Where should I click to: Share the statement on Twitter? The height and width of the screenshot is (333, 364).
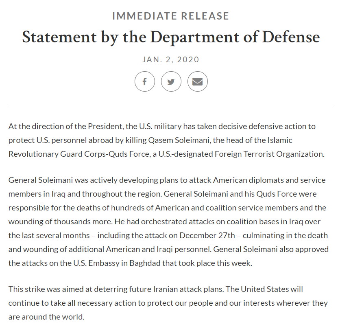(x=171, y=81)
